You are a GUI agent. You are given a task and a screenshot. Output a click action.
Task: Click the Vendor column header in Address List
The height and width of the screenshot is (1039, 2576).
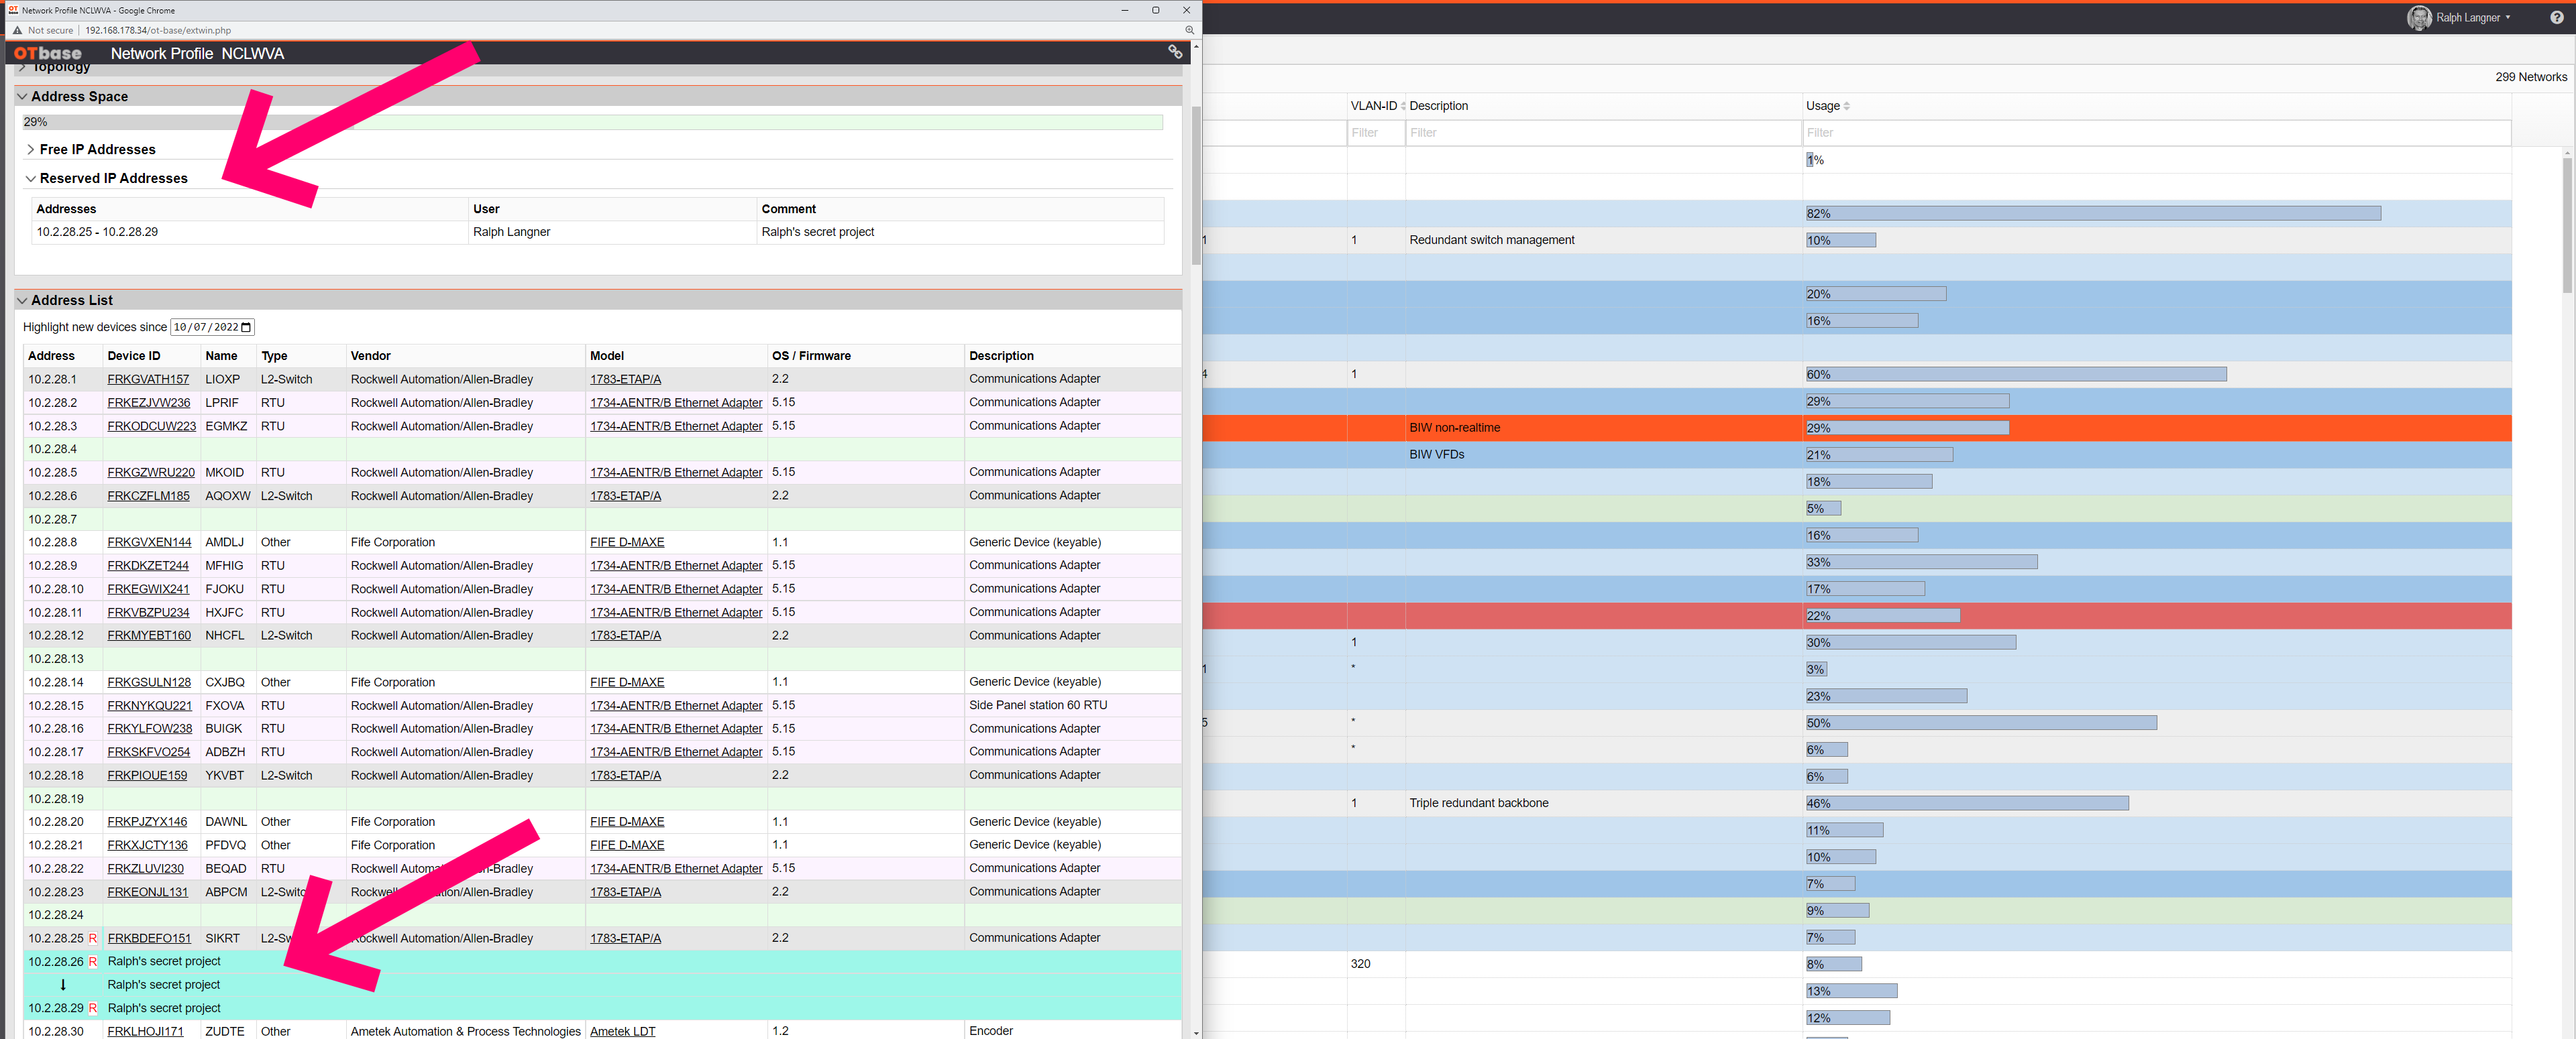pyautogui.click(x=370, y=356)
